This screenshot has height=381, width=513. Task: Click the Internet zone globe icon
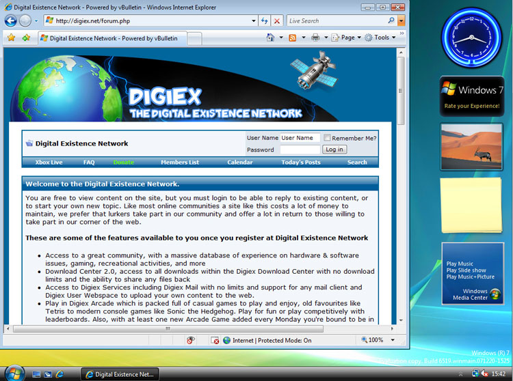[226, 340]
